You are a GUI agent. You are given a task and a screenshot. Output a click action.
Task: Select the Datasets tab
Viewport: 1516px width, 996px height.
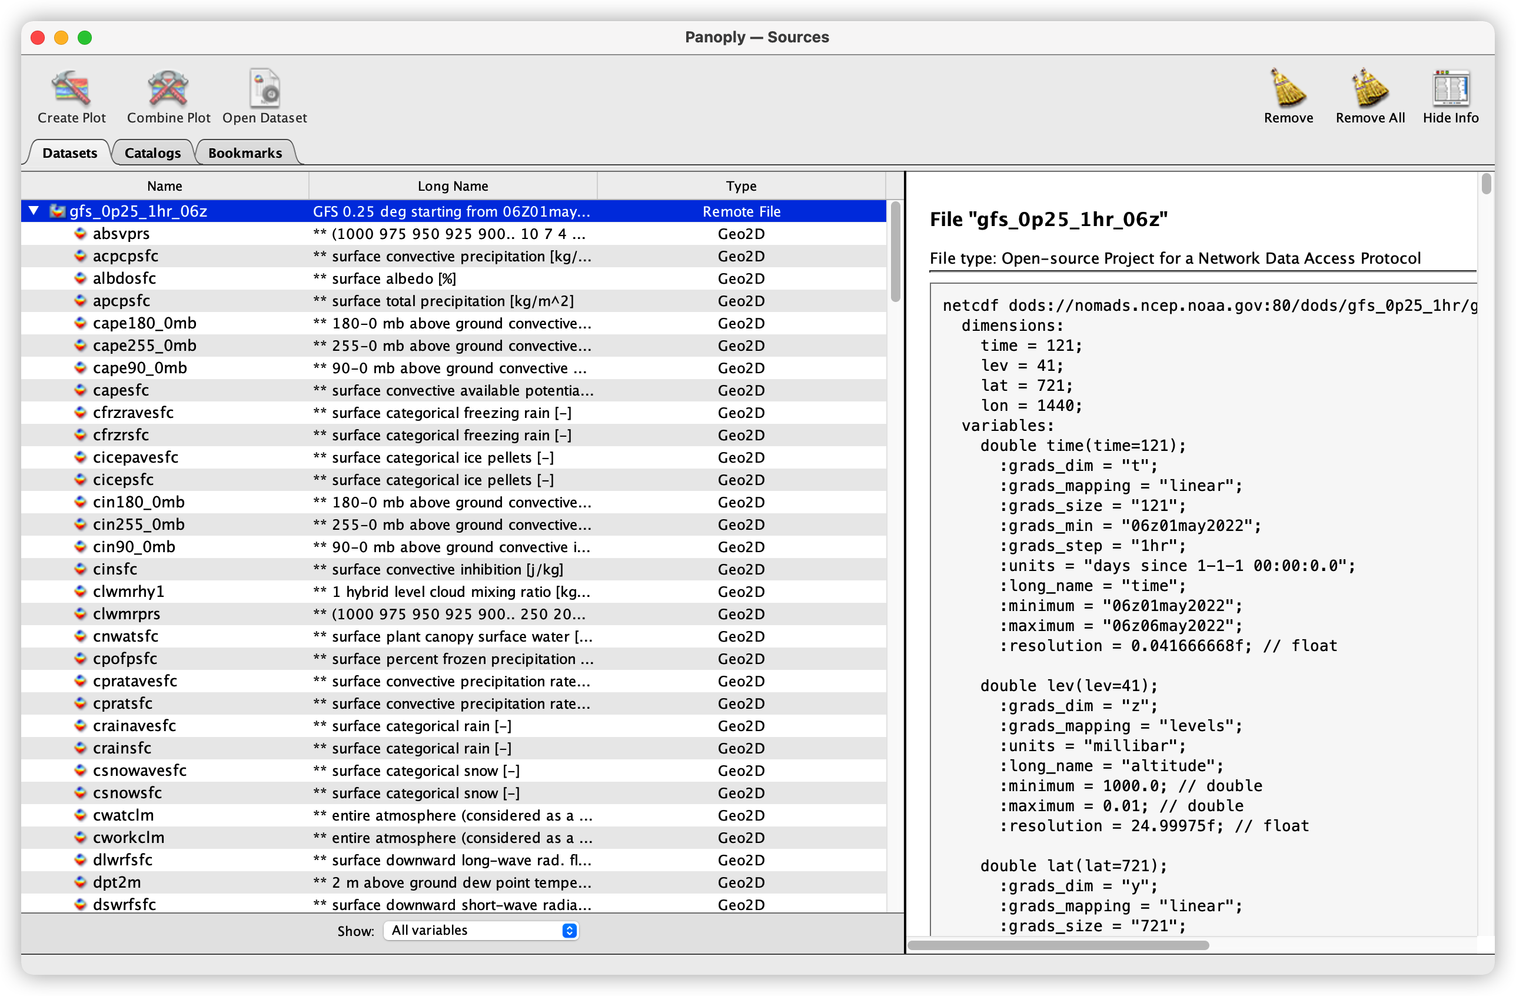tap(69, 153)
